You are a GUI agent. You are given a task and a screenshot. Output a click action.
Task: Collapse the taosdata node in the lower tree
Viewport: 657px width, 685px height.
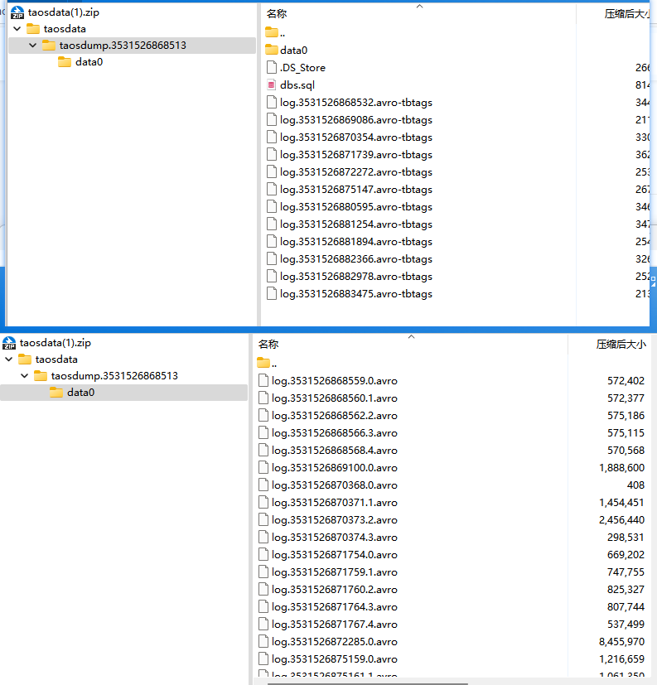point(9,359)
